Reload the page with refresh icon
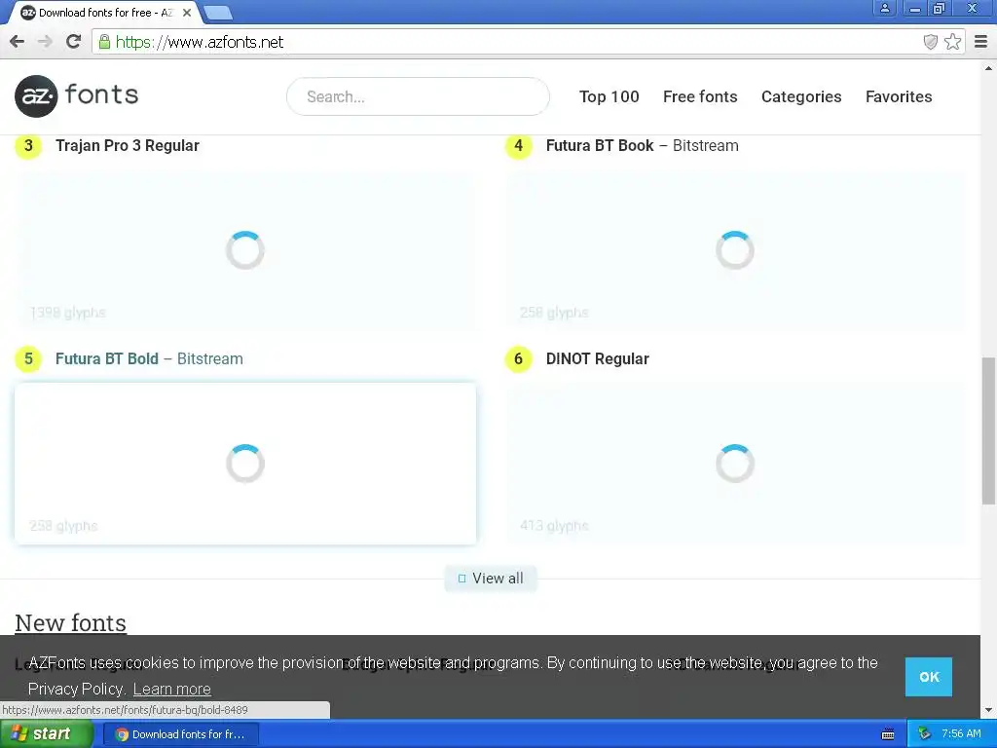The width and height of the screenshot is (997, 748). [73, 42]
